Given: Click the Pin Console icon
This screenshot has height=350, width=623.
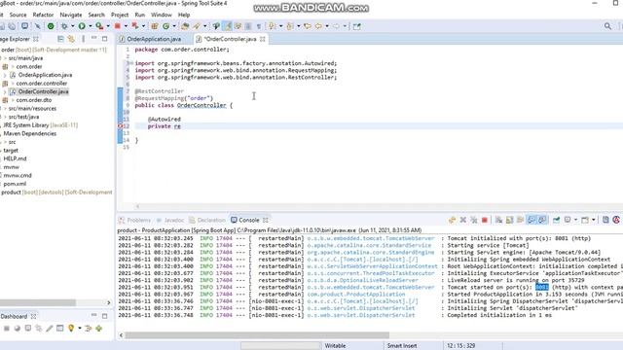Looking at the screenshot, I should 556,220.
